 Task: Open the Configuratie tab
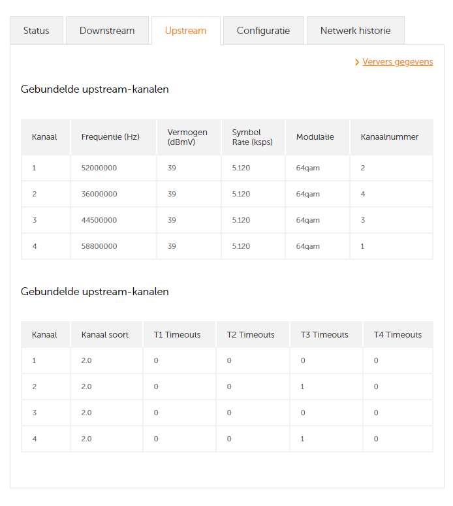click(263, 31)
